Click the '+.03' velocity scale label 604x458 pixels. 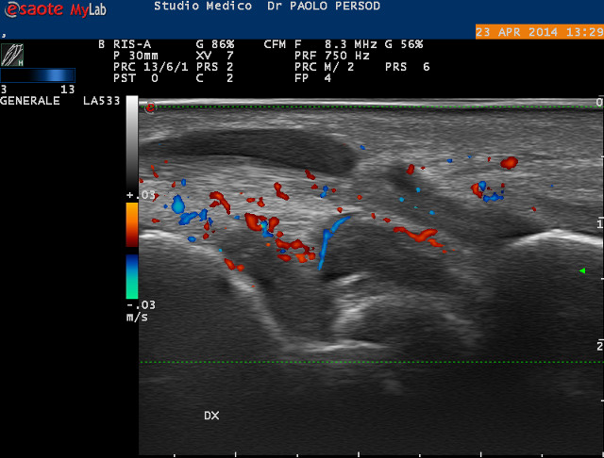[141, 195]
